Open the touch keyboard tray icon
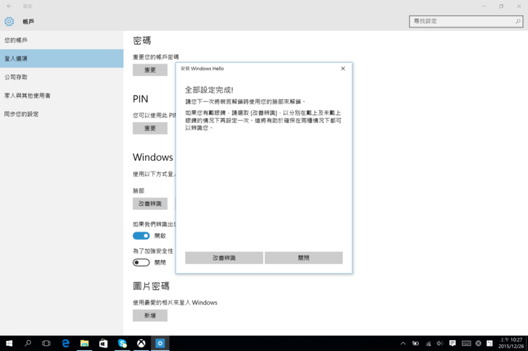 (466, 343)
